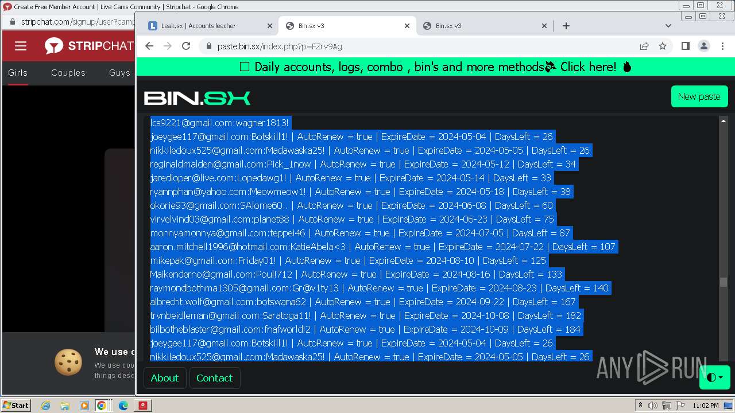735x413 pixels.
Task: Toggle the dark/light theme dropdown
Action: point(715,377)
